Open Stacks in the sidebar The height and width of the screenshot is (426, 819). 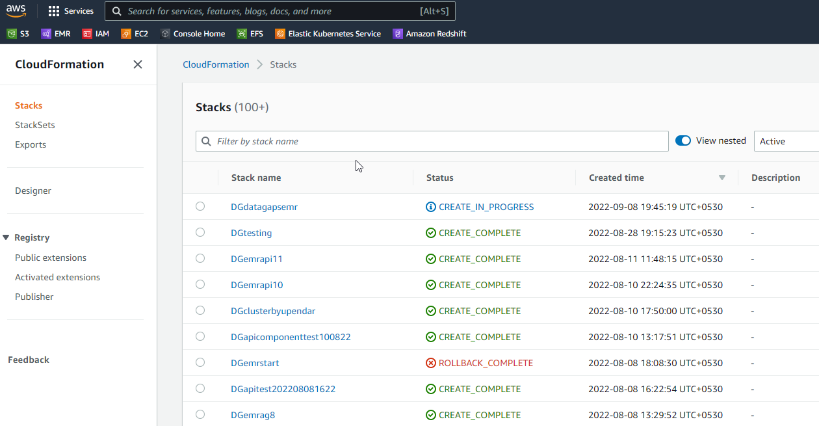point(29,105)
